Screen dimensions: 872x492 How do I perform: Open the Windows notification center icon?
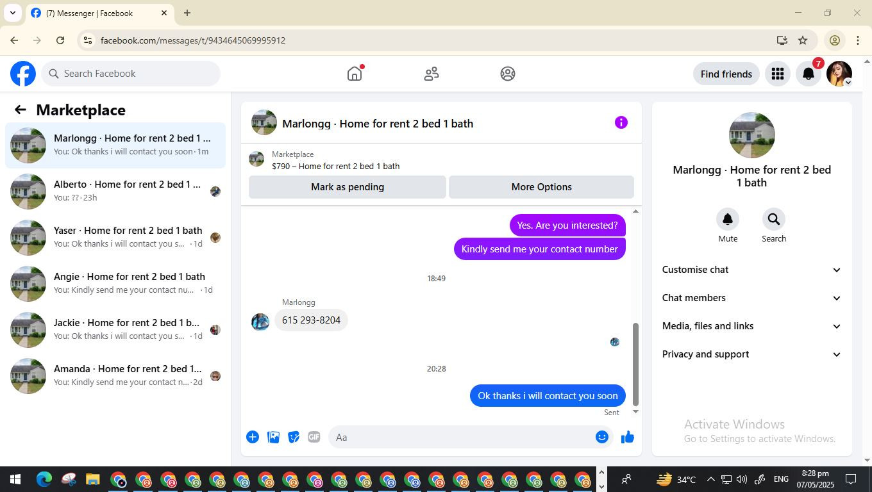(x=851, y=479)
